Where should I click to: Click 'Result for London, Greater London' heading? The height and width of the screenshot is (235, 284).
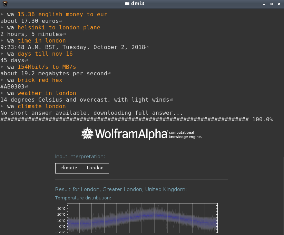(121, 189)
